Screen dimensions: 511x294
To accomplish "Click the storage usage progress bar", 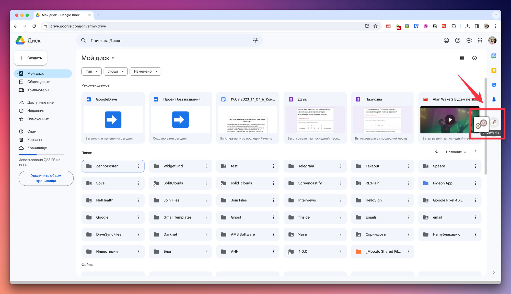I will click(x=41, y=155).
